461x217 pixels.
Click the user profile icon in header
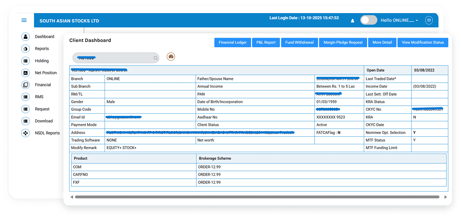click(x=353, y=21)
